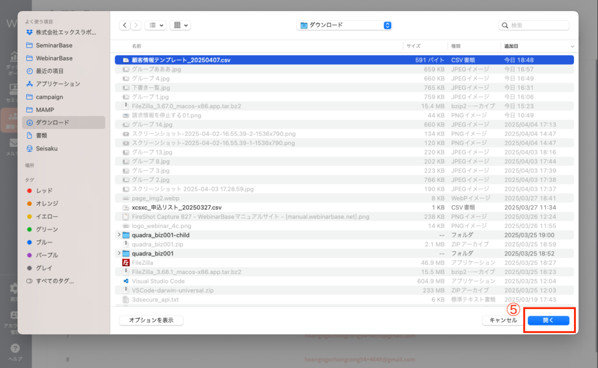Select the Seisaku sidebar location
Screen dimensions: 598x368
pyautogui.click(x=47, y=148)
